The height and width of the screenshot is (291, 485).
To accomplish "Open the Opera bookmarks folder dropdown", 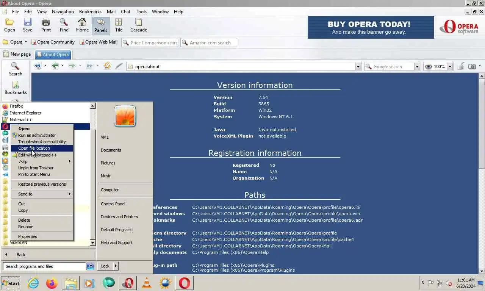I will click(26, 42).
